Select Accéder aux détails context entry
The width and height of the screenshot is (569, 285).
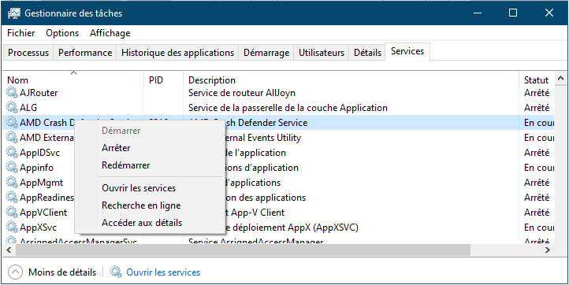pos(149,223)
